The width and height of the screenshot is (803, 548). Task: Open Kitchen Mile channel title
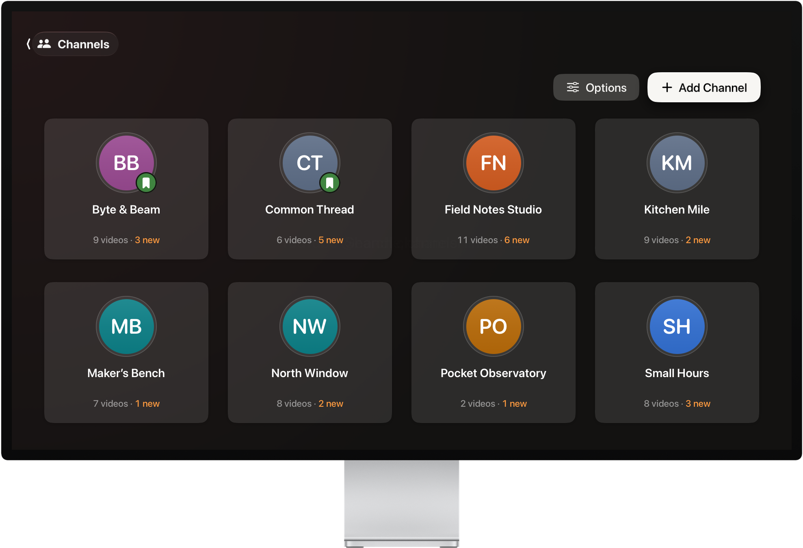pos(677,209)
